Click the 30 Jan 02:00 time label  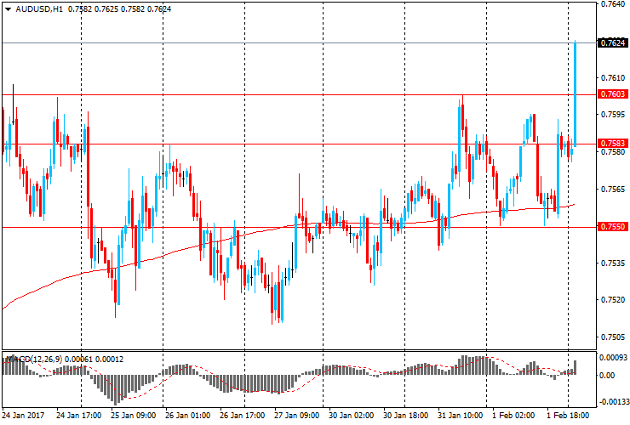click(x=352, y=416)
